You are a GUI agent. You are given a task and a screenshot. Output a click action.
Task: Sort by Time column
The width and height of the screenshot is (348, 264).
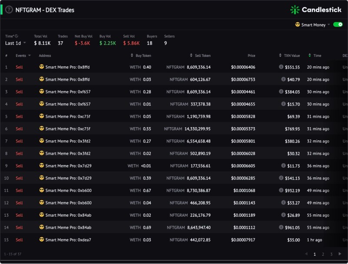tap(315, 56)
